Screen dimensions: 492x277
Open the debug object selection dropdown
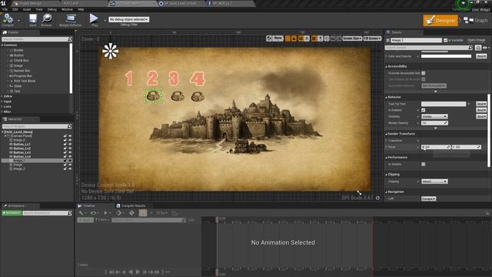tap(129, 19)
